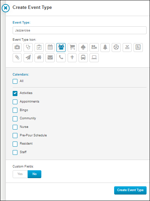Focus the Event Type name field
This screenshot has width=150, height=201.
79,30
